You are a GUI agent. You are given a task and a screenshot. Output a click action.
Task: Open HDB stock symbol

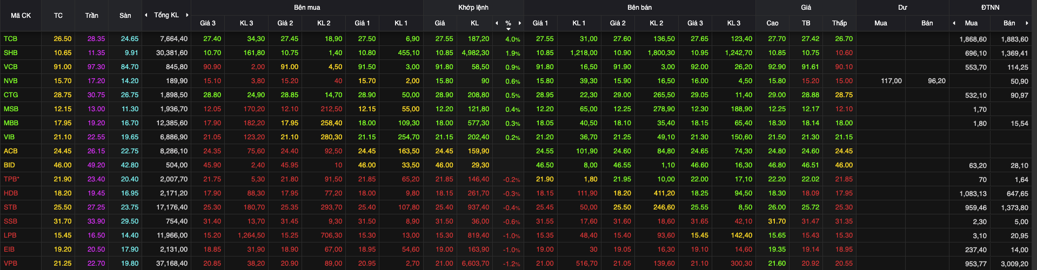[x=11, y=193]
